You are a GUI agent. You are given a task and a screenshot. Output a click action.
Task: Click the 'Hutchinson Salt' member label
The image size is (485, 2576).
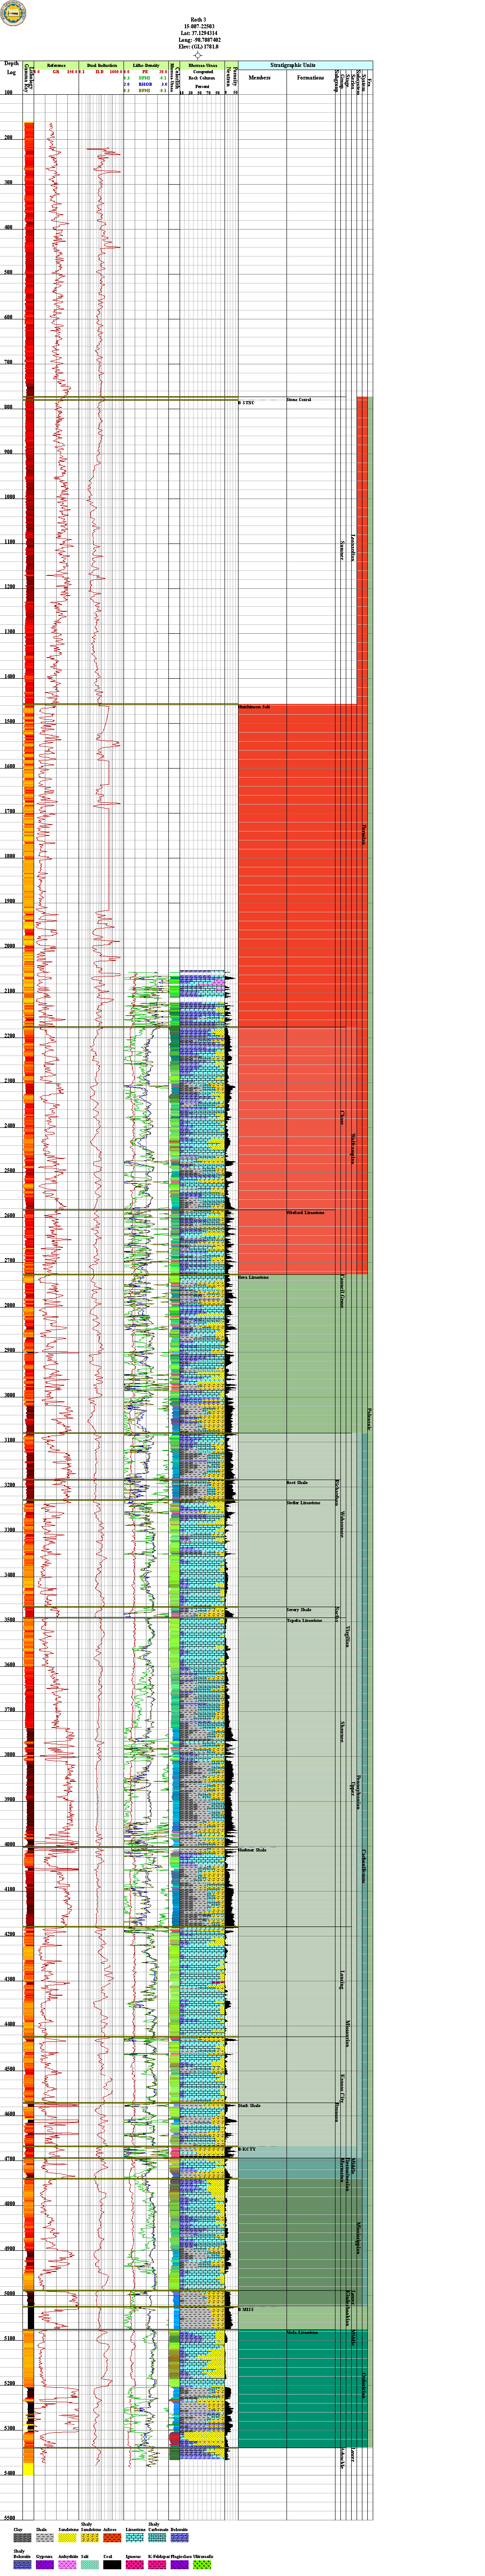point(254,707)
